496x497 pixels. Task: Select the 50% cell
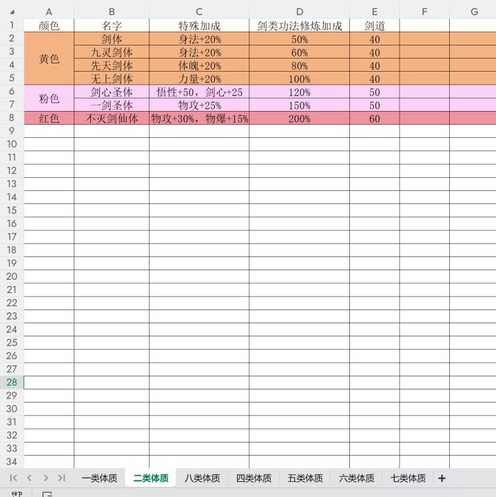tap(299, 39)
